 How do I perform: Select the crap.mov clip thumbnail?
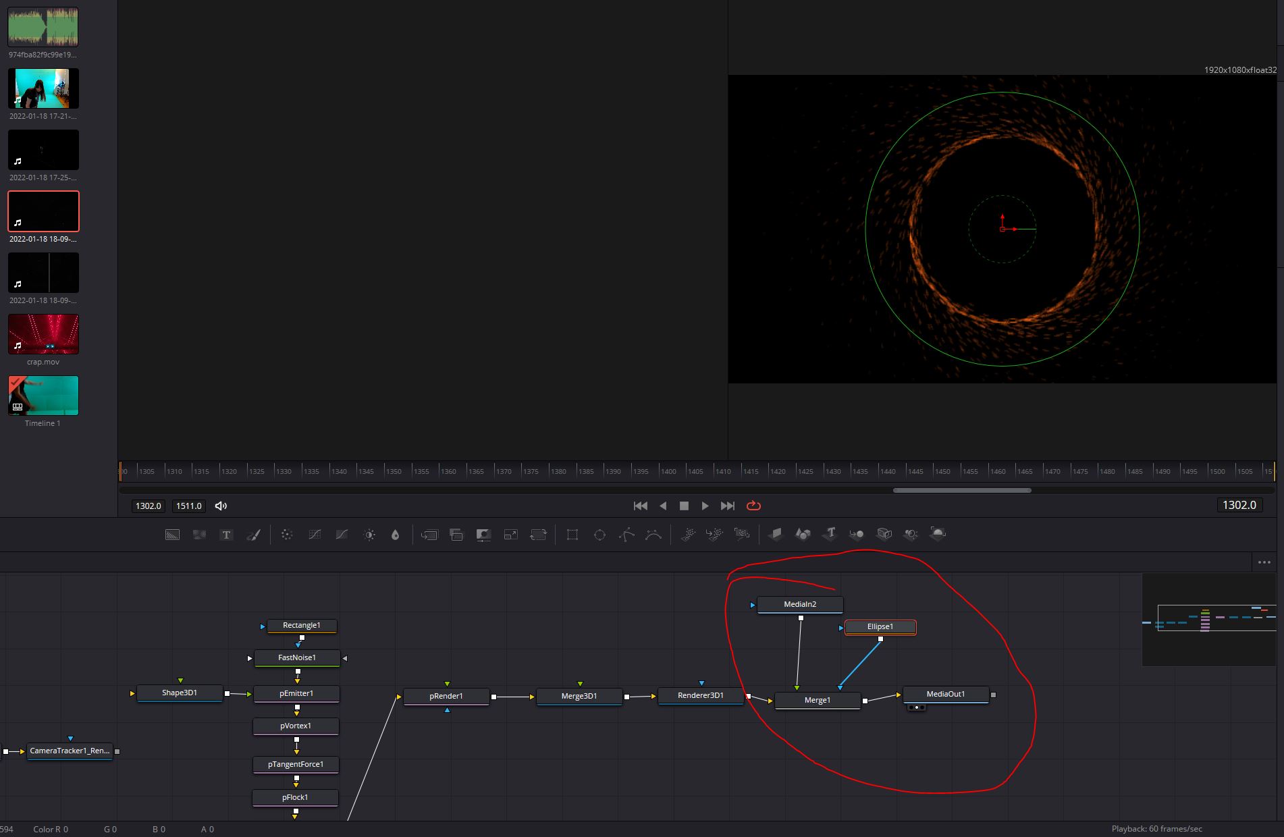[x=43, y=334]
